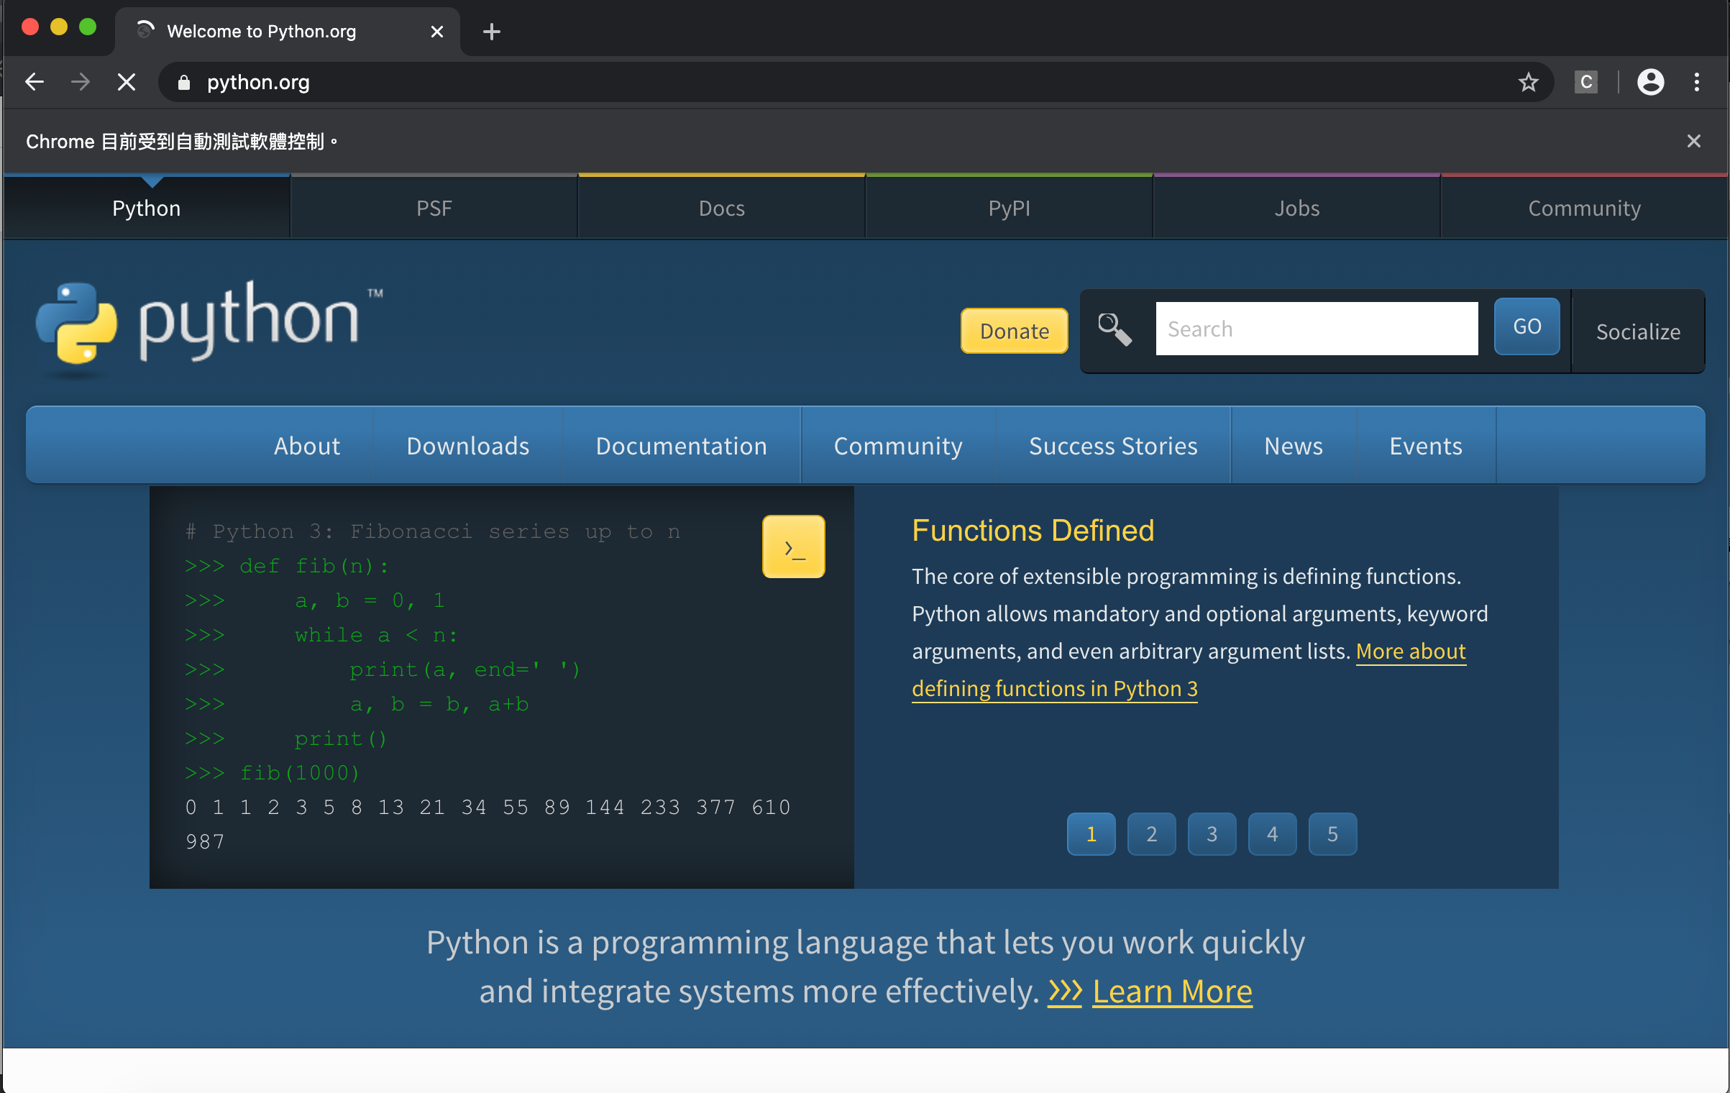Click the Functions Defined heading

pyautogui.click(x=1033, y=531)
